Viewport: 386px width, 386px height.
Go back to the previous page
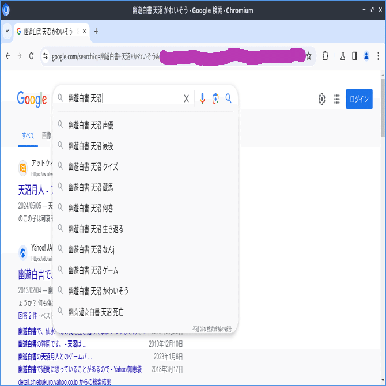coord(8,56)
